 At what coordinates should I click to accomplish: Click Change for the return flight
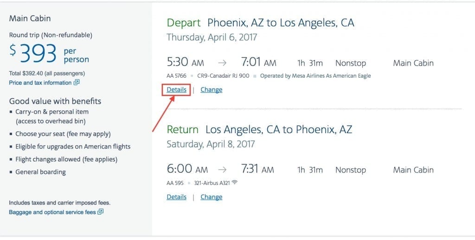pos(211,197)
